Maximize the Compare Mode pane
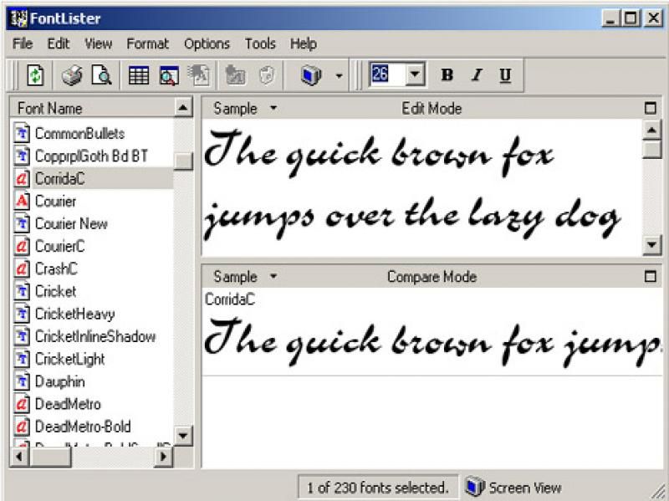This screenshot has width=669, height=501. pos(651,276)
